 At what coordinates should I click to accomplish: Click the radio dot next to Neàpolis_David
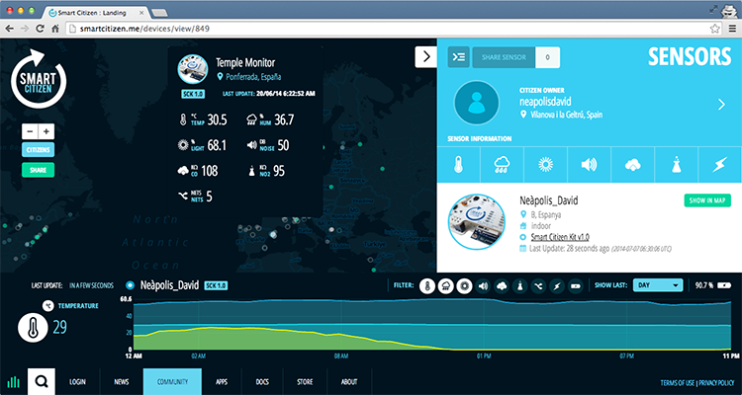[x=131, y=285]
